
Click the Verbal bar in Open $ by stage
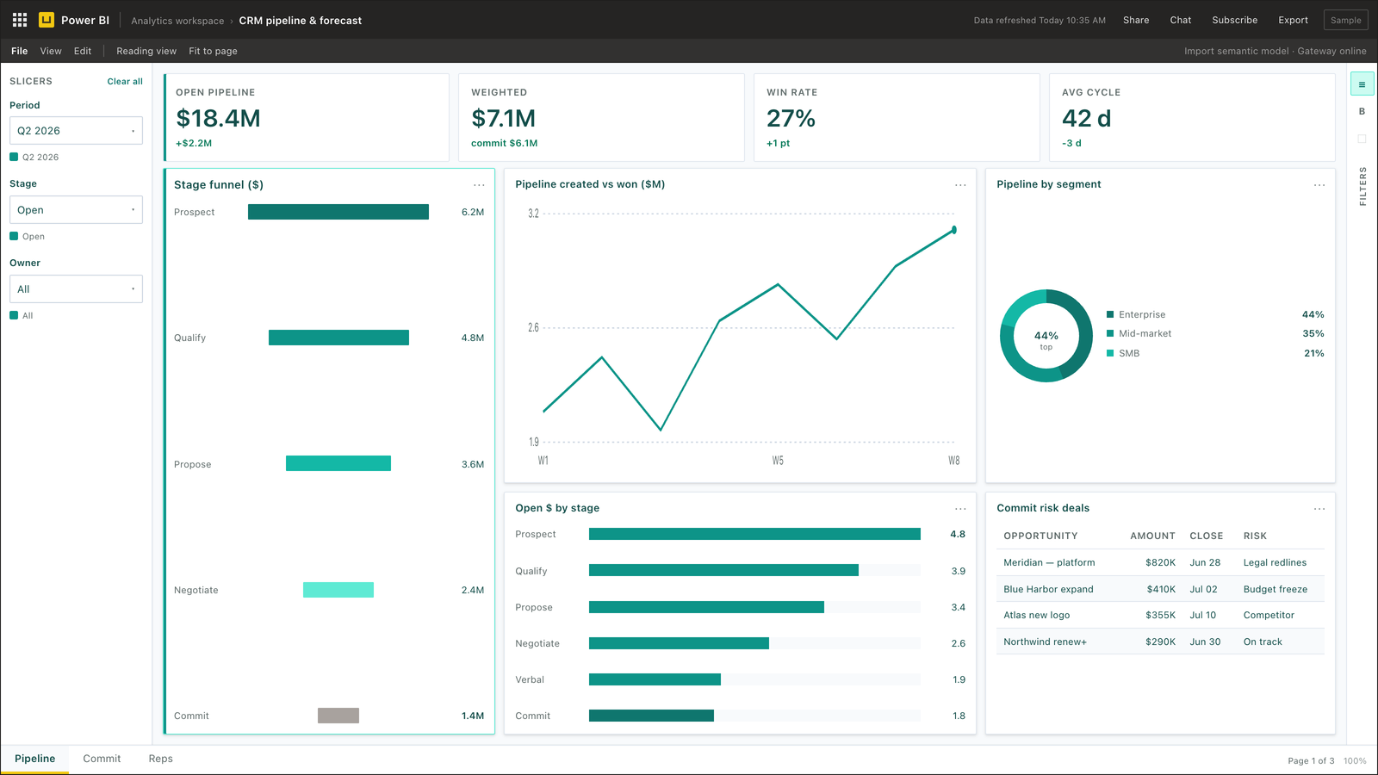click(655, 679)
